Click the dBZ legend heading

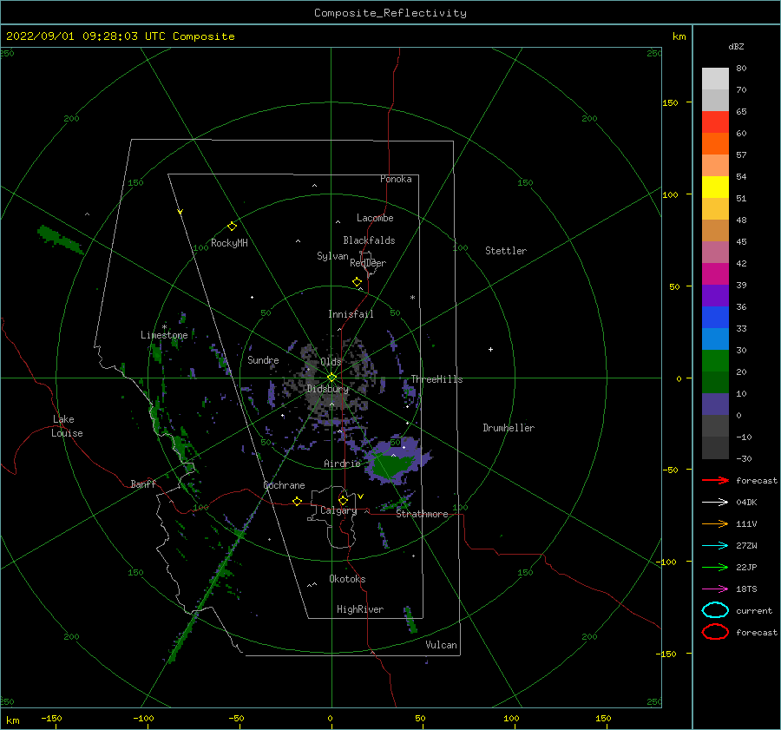click(736, 46)
